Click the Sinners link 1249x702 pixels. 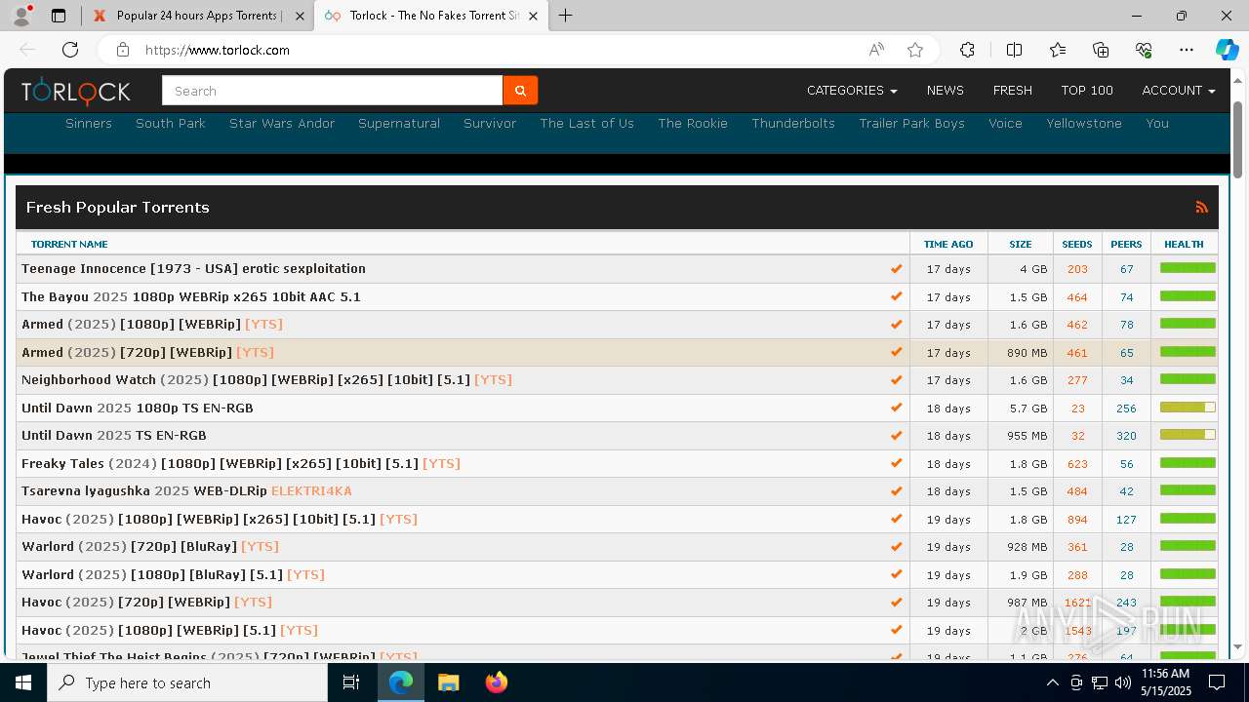point(89,124)
